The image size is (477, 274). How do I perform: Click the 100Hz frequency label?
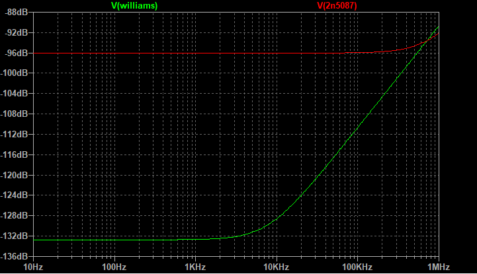click(x=114, y=267)
